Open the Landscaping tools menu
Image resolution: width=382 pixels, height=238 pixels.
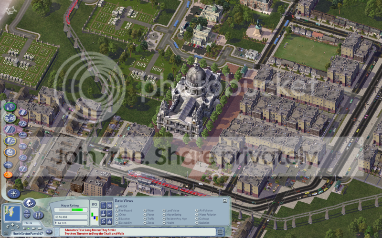10,107
